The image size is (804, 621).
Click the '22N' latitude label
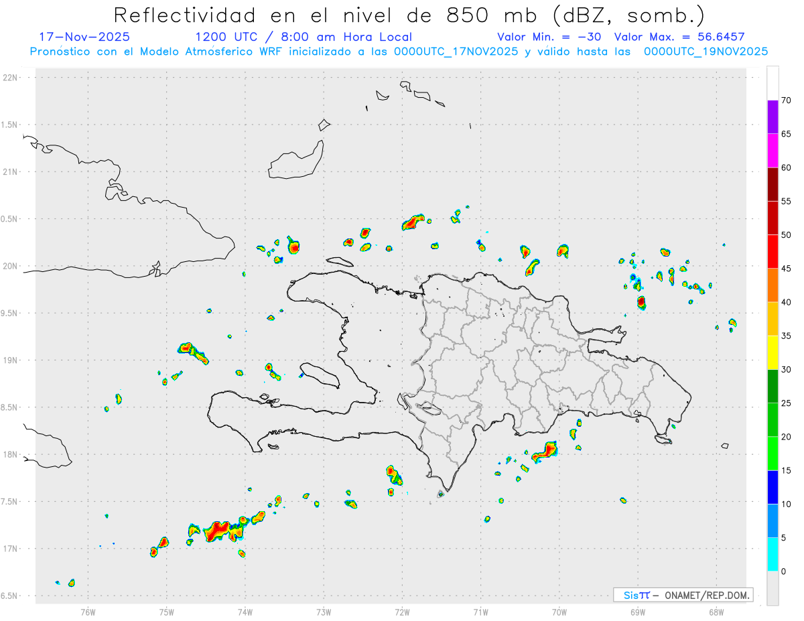(x=11, y=78)
